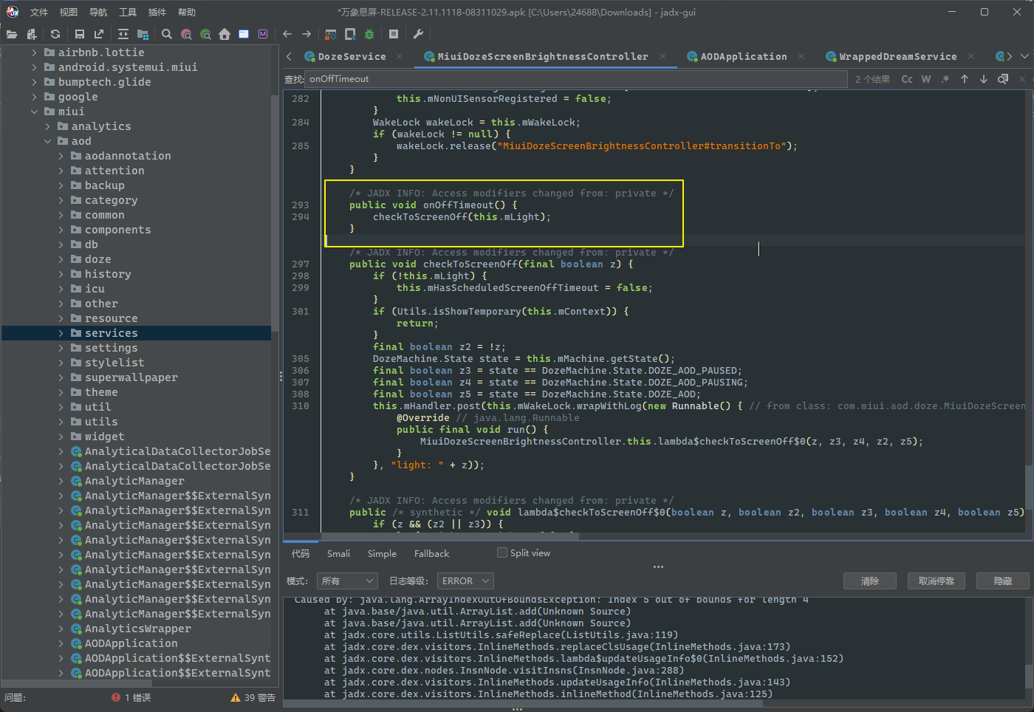This screenshot has width=1034, height=712.
Task: Expand the doze package arrow
Action: [61, 259]
